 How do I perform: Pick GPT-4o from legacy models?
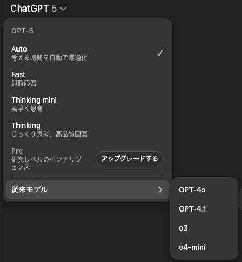[192, 190]
